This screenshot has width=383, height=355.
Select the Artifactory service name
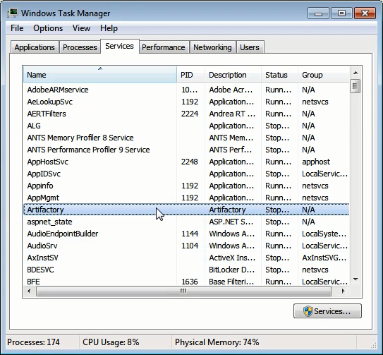click(x=45, y=210)
